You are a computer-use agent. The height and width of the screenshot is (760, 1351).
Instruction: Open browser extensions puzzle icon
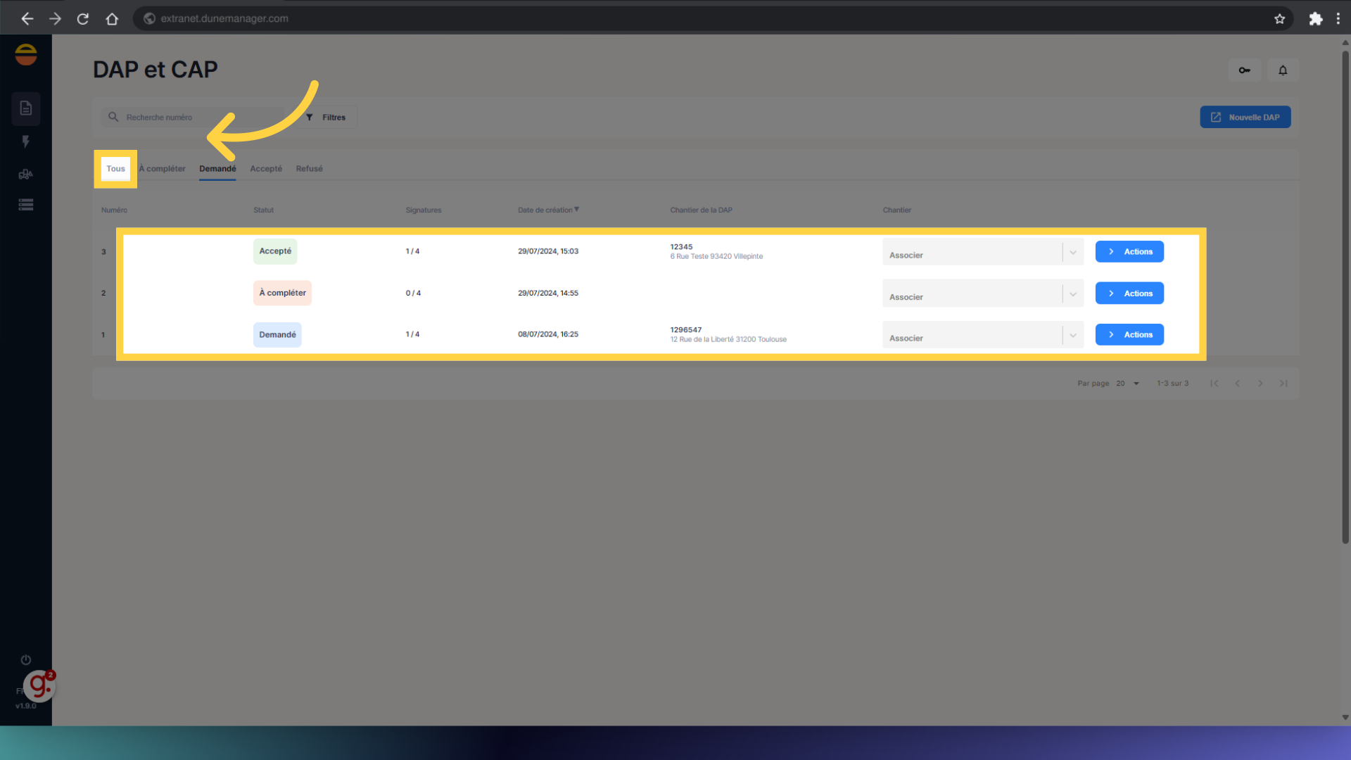[1315, 19]
